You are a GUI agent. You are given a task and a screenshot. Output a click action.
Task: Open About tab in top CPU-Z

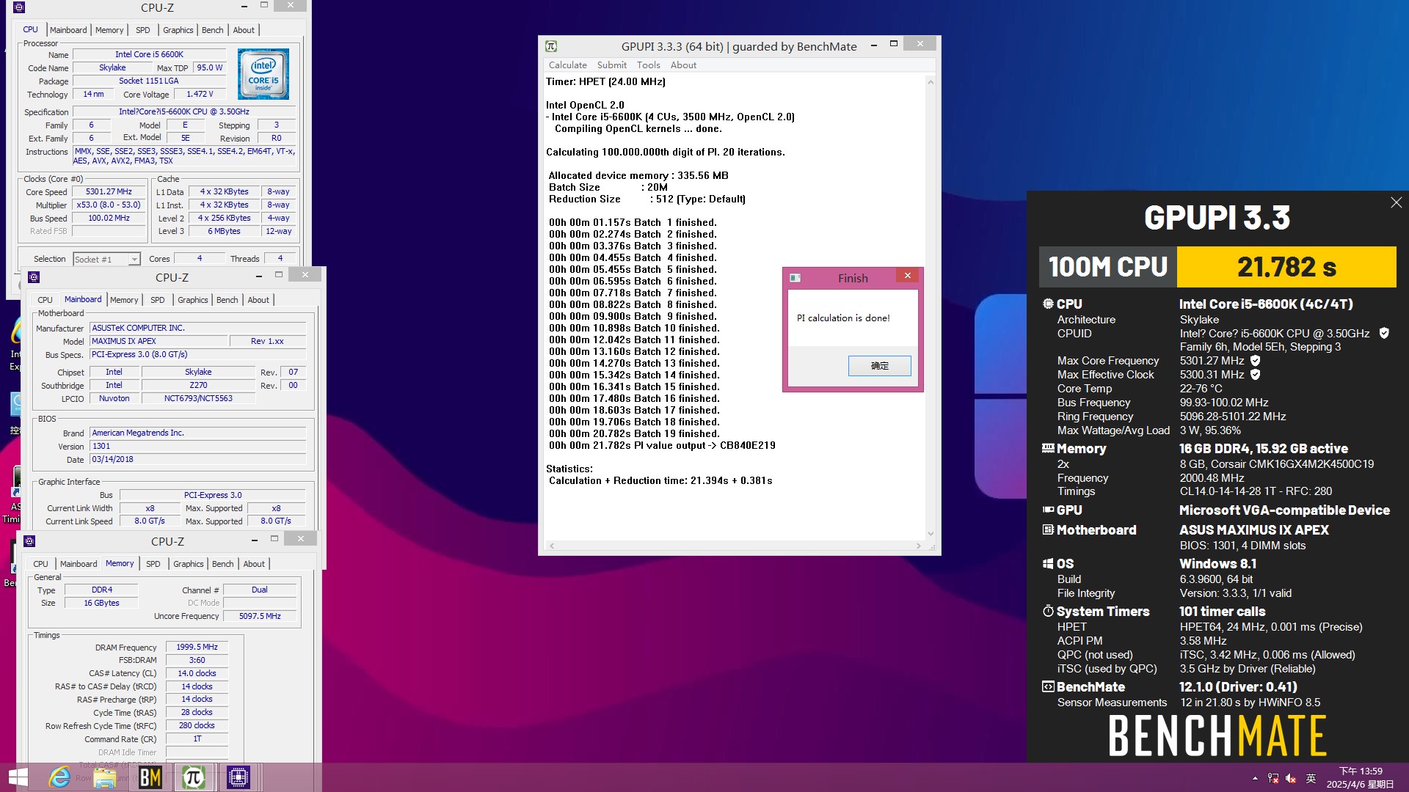coord(244,30)
